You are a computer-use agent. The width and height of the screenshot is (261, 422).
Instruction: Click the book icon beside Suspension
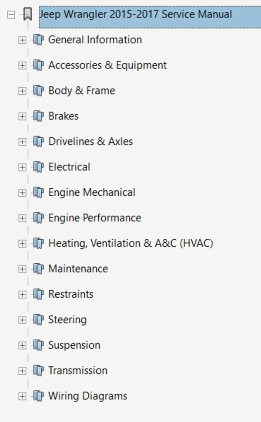pyautogui.click(x=38, y=345)
